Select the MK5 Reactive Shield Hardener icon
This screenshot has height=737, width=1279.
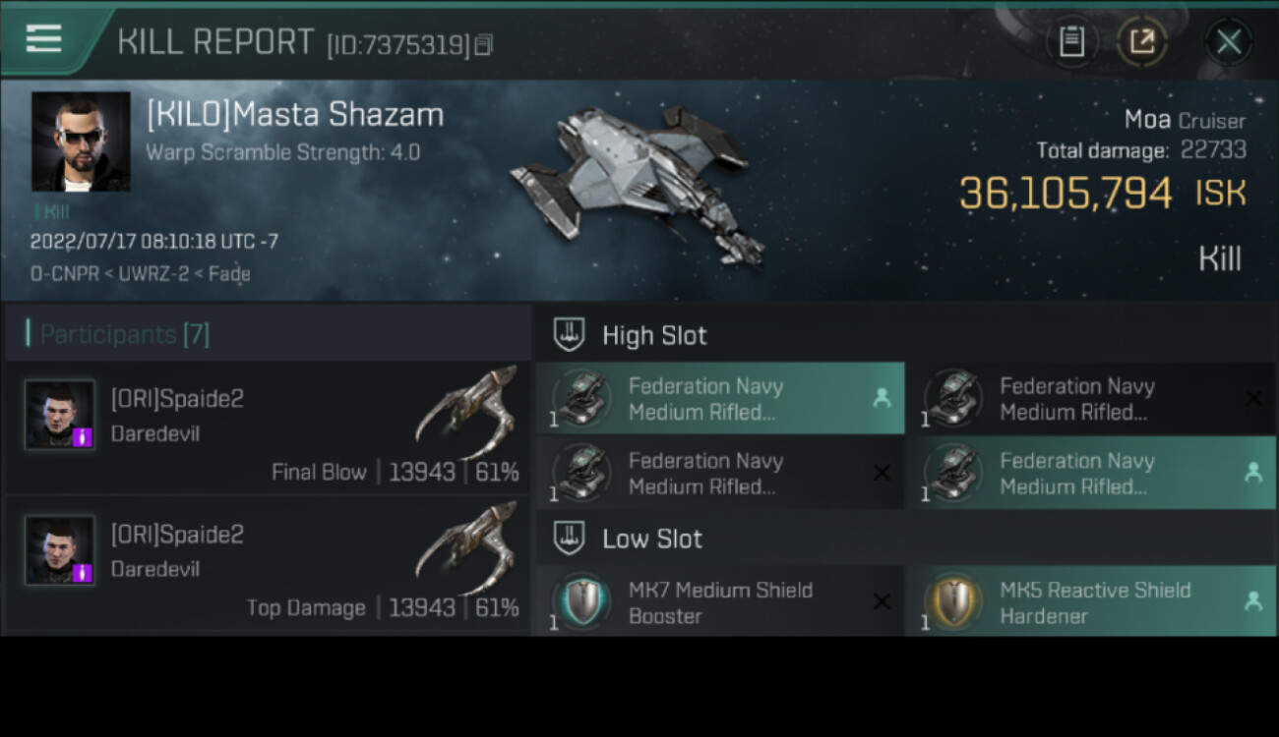point(953,601)
